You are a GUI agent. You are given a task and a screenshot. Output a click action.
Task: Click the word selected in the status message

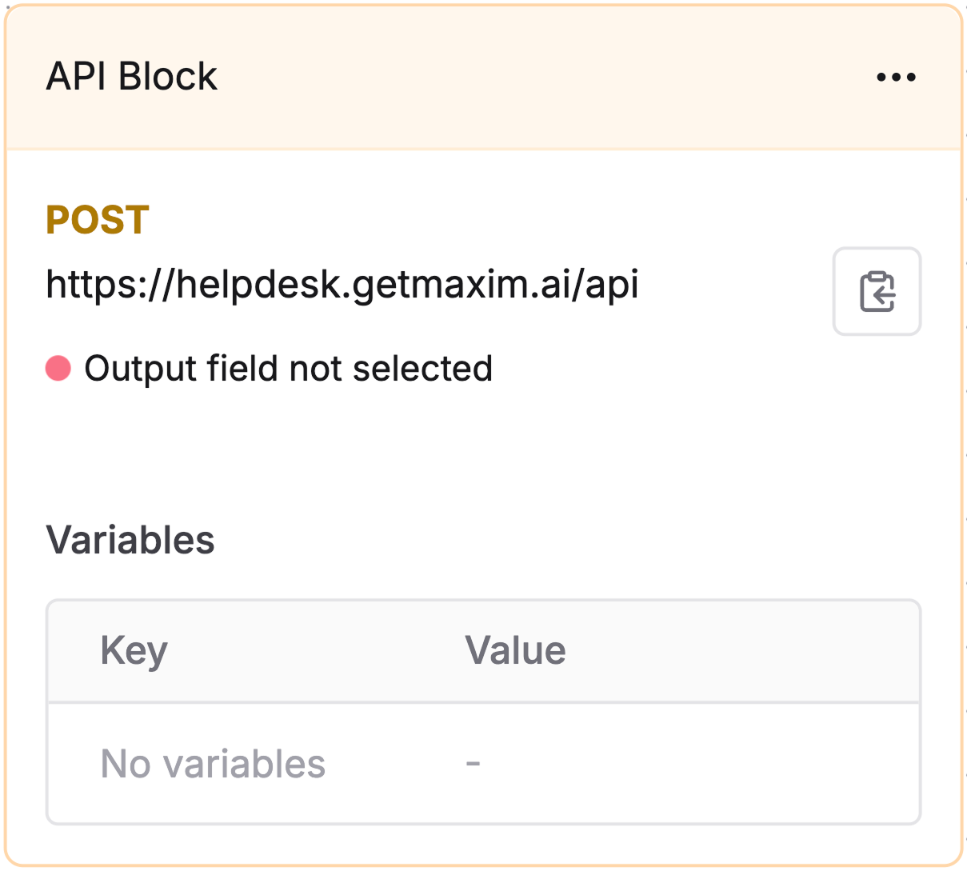422,369
